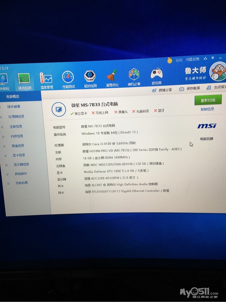
Task: Open the 驱动检测 driver detection tool
Action: coord(90,79)
